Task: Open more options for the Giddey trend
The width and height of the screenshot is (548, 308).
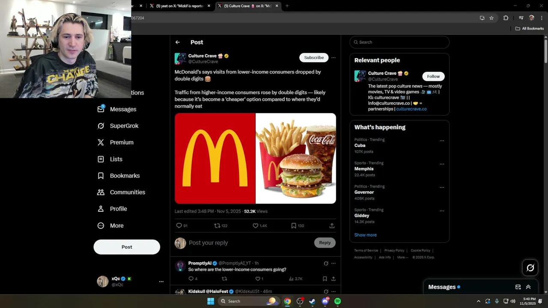Action: coord(442,211)
